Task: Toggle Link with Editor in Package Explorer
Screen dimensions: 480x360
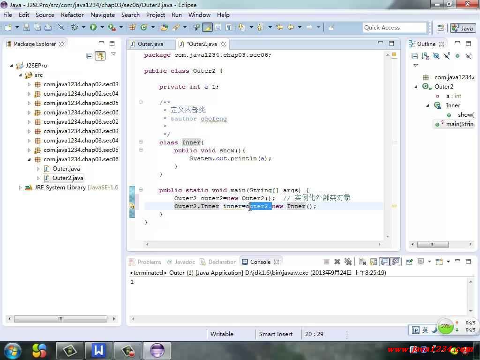Action: 100,56
